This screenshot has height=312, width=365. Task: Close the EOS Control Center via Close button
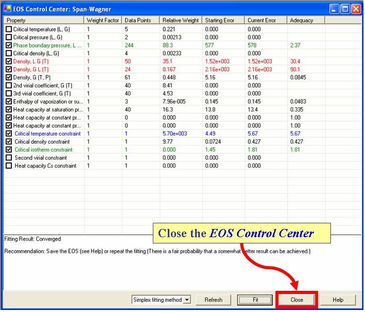tap(296, 300)
